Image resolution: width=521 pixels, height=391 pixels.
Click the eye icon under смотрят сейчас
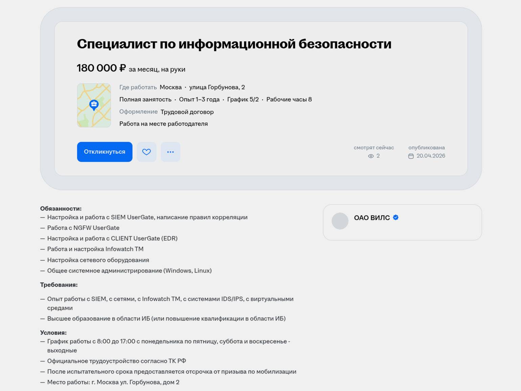[x=371, y=156]
